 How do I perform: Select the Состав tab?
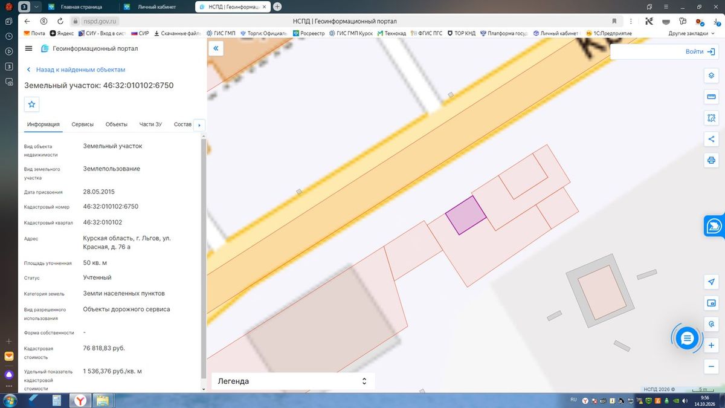(182, 125)
